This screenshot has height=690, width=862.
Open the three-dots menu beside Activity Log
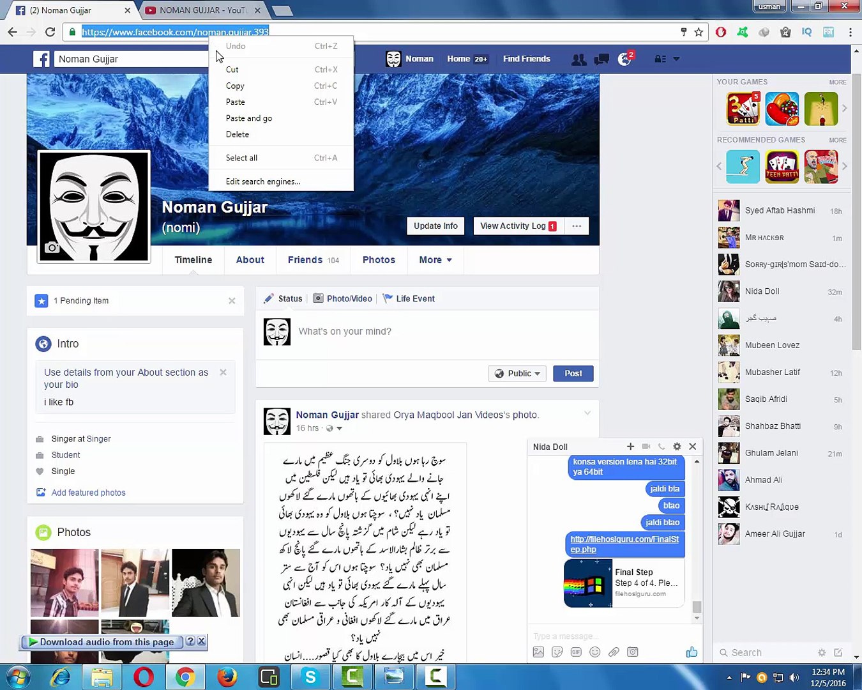click(x=577, y=226)
